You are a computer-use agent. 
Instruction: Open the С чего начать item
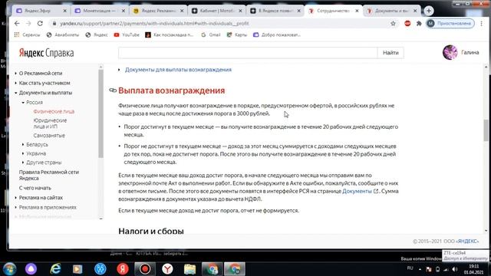coord(35,188)
